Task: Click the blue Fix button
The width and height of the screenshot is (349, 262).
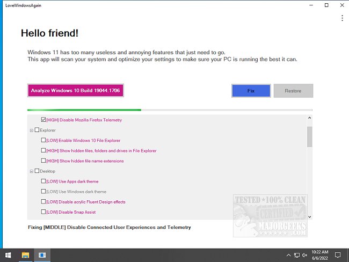Action: point(251,91)
